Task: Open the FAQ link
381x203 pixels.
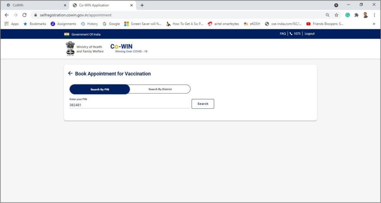Action: tap(283, 34)
